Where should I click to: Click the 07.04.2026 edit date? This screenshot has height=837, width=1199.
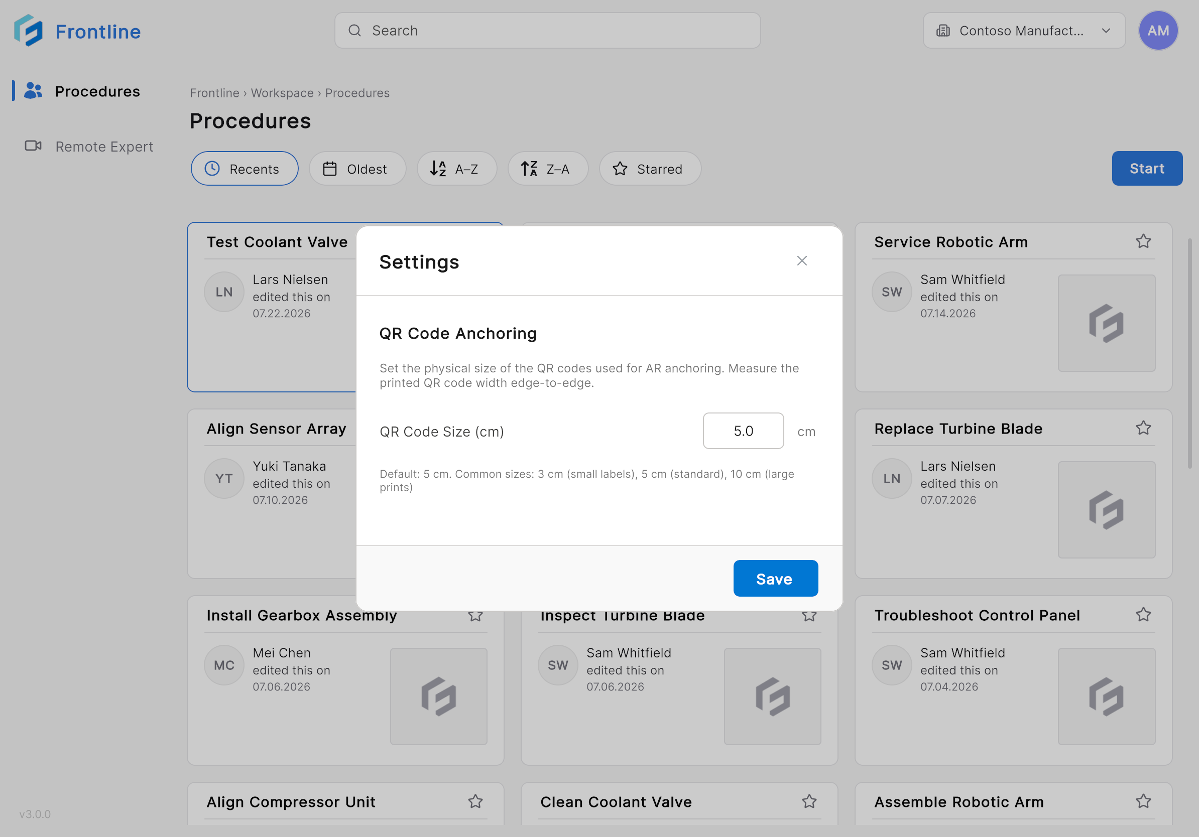949,687
